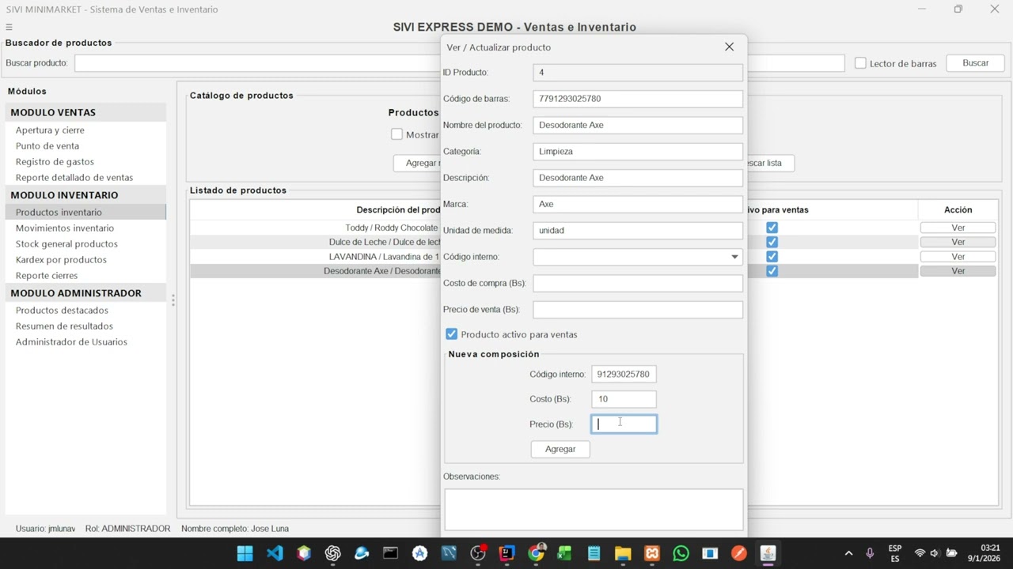Expand the Código interno dropdown

[734, 257]
